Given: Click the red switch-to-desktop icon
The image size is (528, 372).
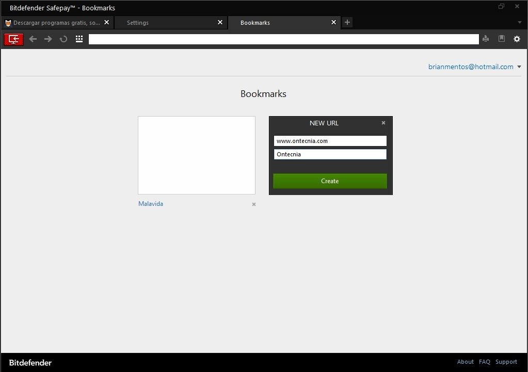Looking at the screenshot, I should 13,39.
